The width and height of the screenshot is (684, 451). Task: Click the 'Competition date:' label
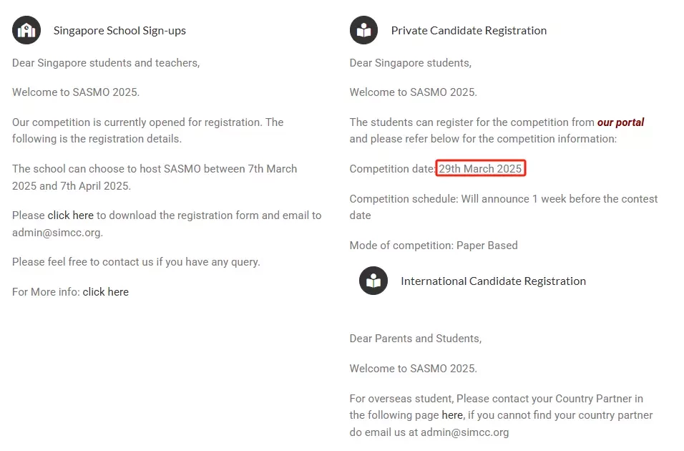click(x=392, y=169)
